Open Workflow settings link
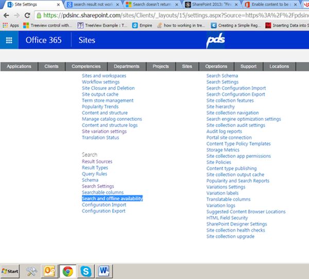This screenshot has height=279, width=309. [x=101, y=82]
